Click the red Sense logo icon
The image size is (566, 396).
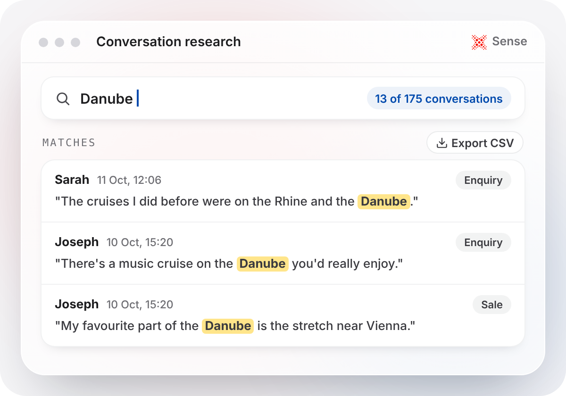pyautogui.click(x=479, y=42)
